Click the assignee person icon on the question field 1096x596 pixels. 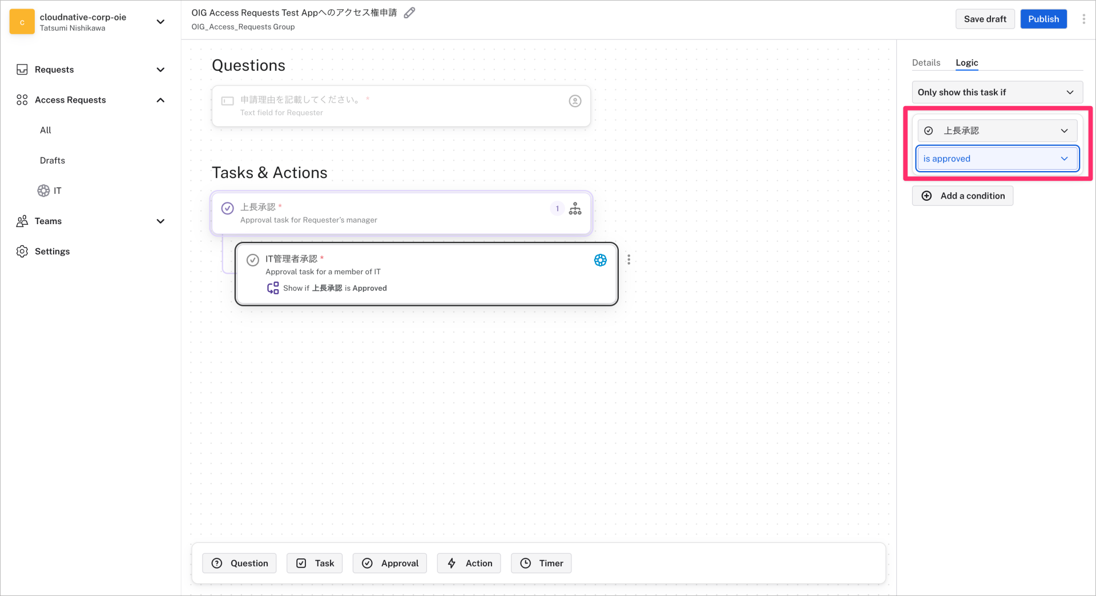(575, 100)
